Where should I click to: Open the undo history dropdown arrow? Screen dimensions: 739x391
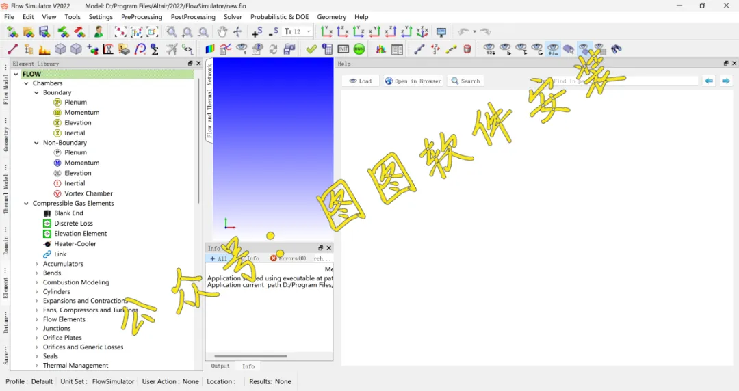474,32
